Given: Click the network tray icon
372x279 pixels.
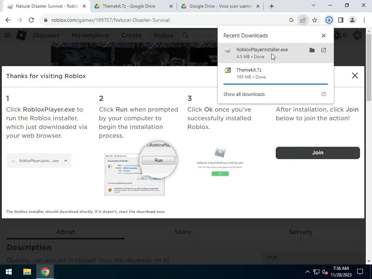Looking at the screenshot, I should (x=316, y=272).
